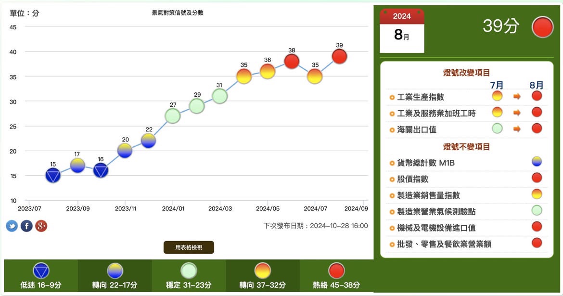The width and height of the screenshot is (563, 296).
Task: Click the calendar icon showing 2024 8月
Action: [402, 31]
